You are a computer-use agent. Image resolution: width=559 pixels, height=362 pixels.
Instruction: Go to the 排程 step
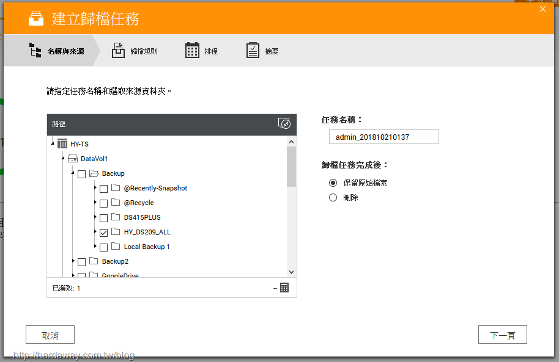202,50
